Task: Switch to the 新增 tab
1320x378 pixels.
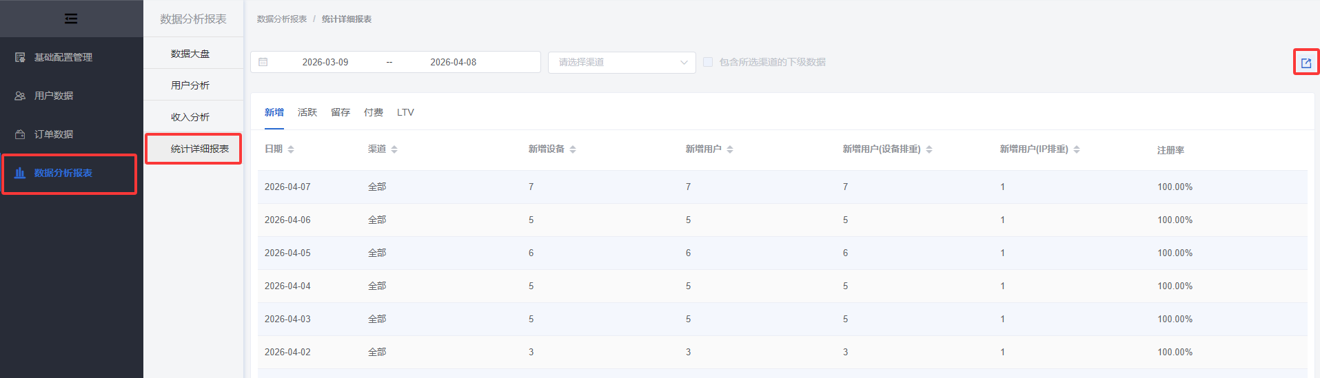Action: coord(274,112)
